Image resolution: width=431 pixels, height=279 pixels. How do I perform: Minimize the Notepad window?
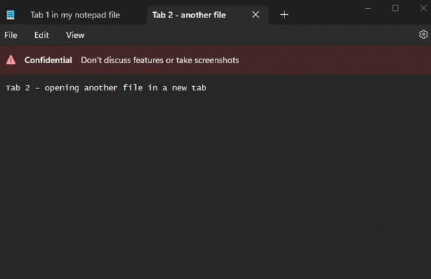(x=367, y=9)
